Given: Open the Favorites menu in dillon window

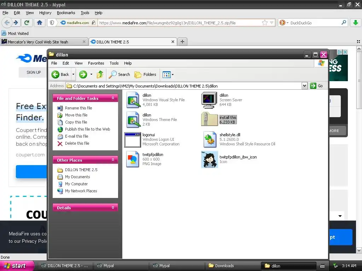Looking at the screenshot, I should point(96,63).
